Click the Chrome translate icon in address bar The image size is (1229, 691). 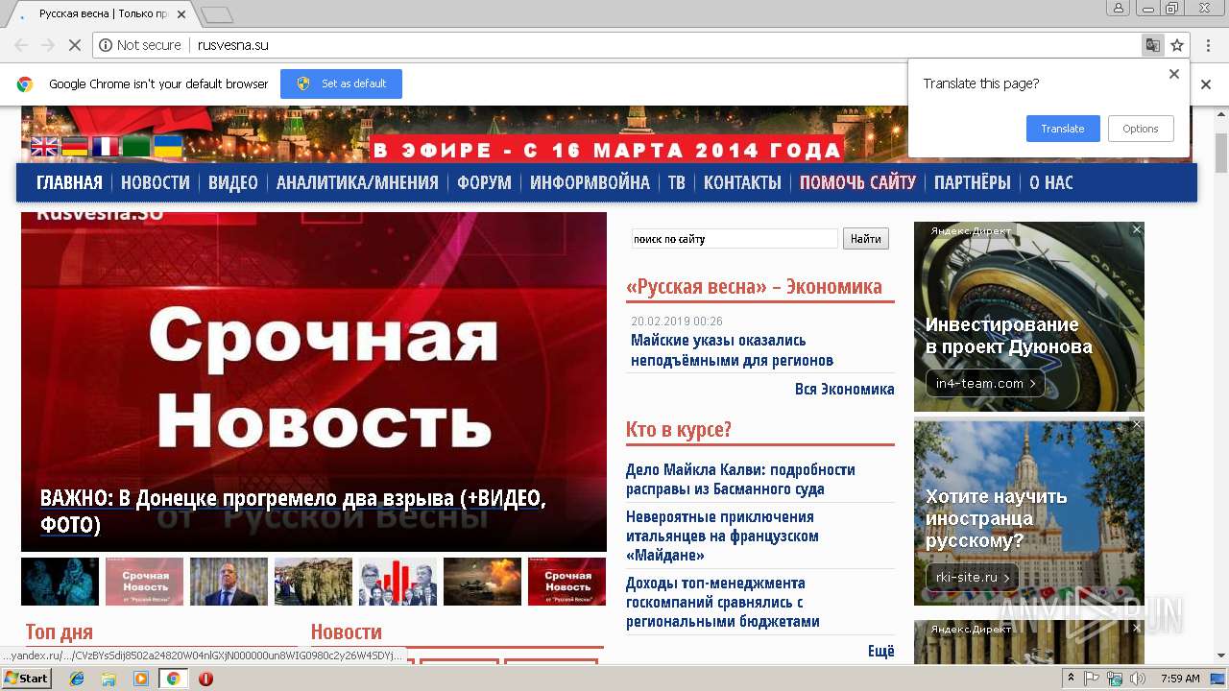click(x=1152, y=45)
